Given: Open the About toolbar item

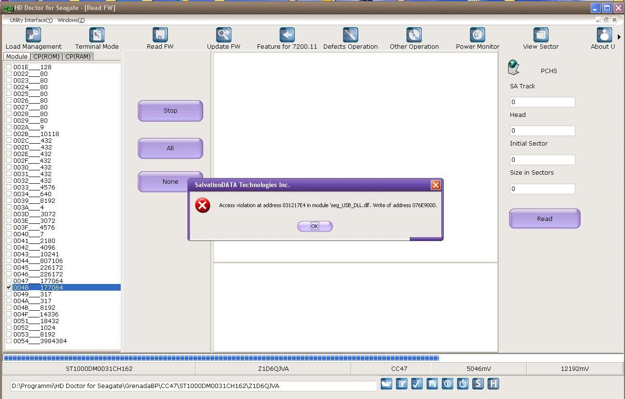Looking at the screenshot, I should 604,38.
